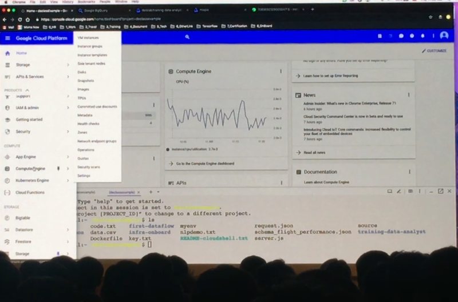Screen dimensions: 458x302
Task: Open the header three-dot settings menu
Action: pyautogui.click(x=433, y=36)
